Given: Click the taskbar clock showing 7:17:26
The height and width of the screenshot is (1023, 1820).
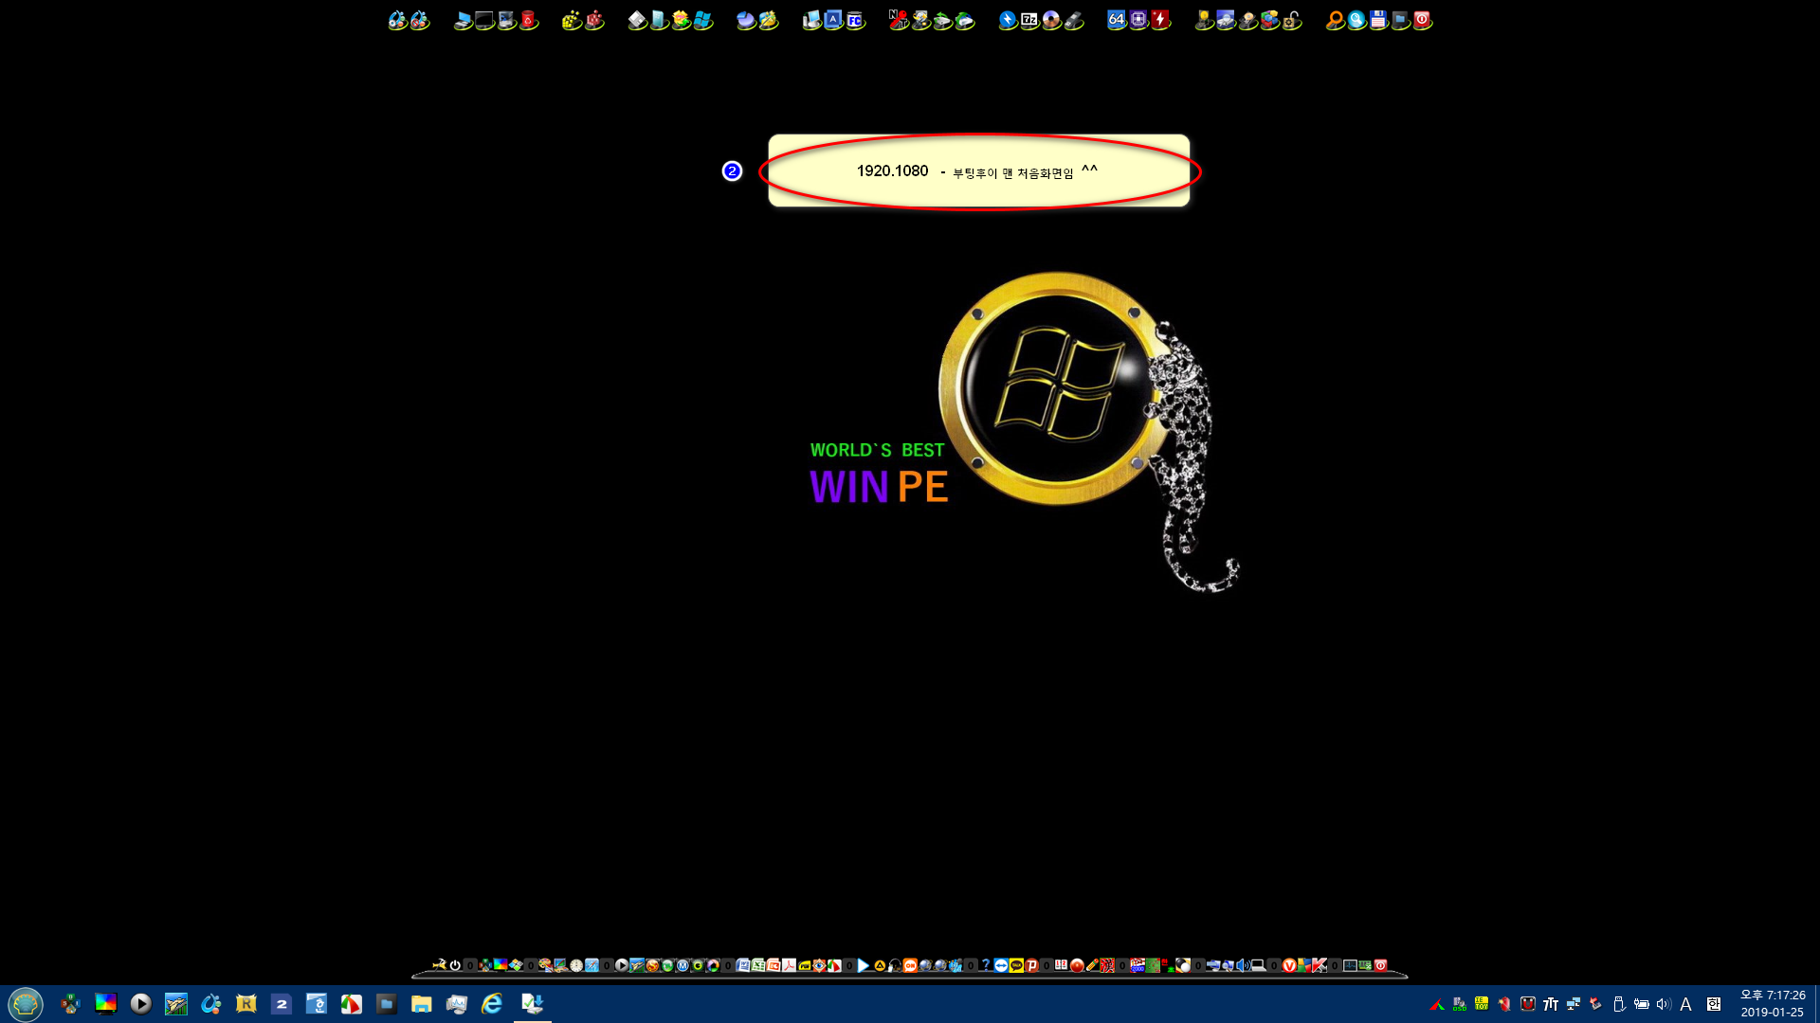Looking at the screenshot, I should tap(1773, 1004).
